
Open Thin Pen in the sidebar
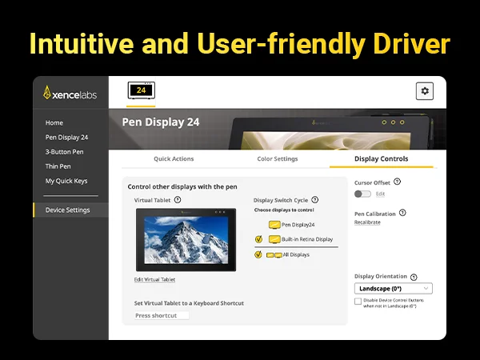58,166
